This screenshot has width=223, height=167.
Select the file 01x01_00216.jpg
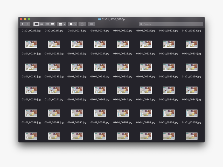point(31,30)
